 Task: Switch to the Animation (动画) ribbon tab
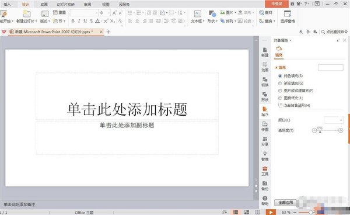click(x=44, y=4)
